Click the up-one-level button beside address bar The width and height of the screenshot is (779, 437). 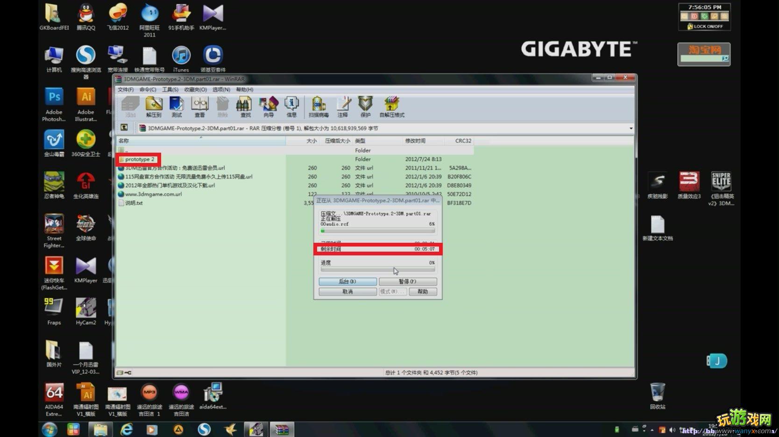(x=124, y=127)
